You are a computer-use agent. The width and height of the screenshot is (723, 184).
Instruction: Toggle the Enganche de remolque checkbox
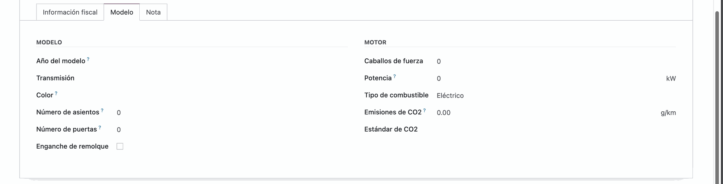pyautogui.click(x=120, y=146)
